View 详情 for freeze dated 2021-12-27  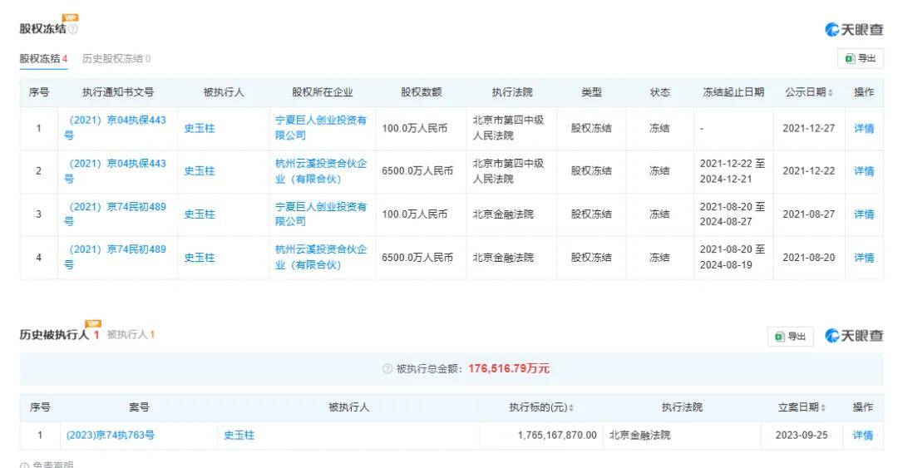[x=864, y=128]
